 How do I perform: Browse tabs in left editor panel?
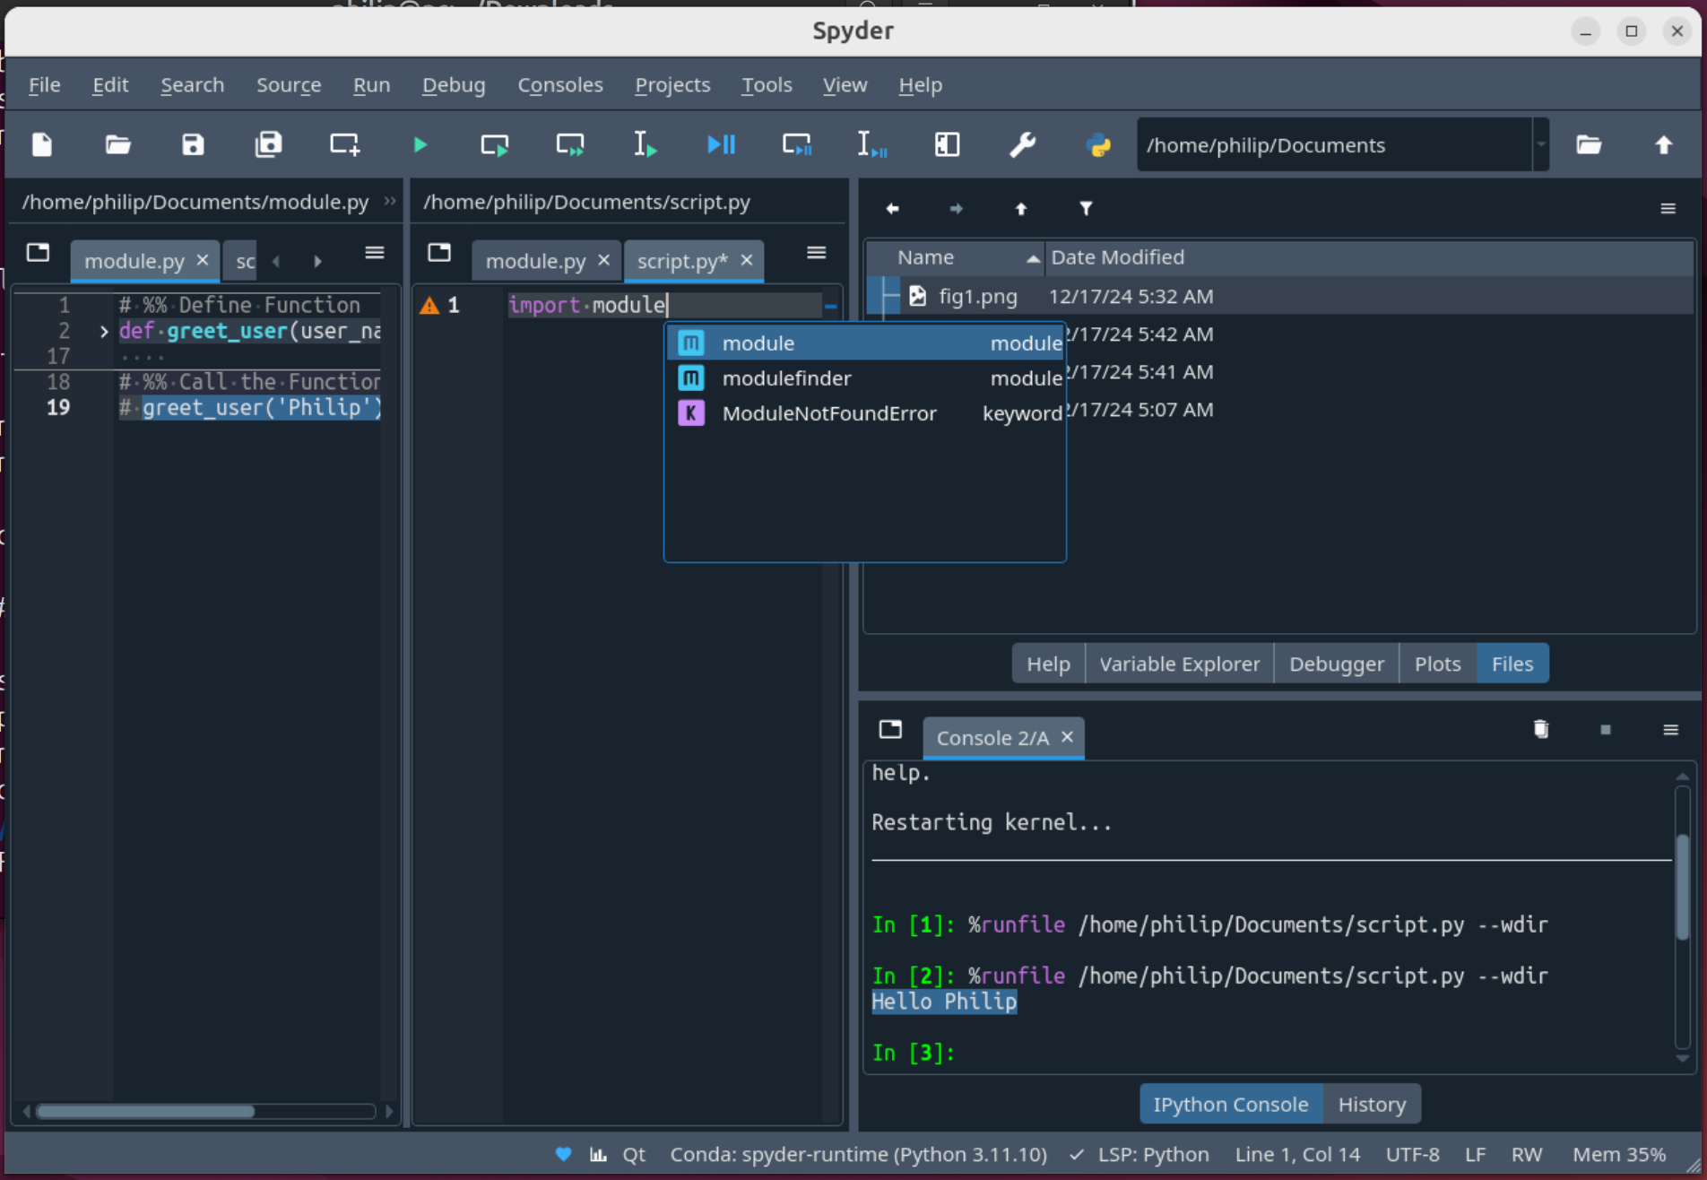tap(38, 253)
